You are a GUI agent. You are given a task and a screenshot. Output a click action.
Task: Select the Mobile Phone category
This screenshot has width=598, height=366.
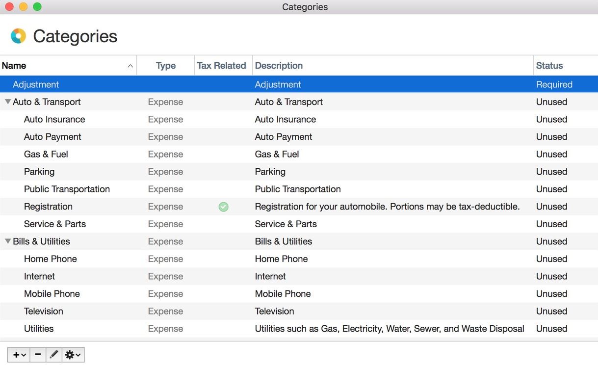52,294
